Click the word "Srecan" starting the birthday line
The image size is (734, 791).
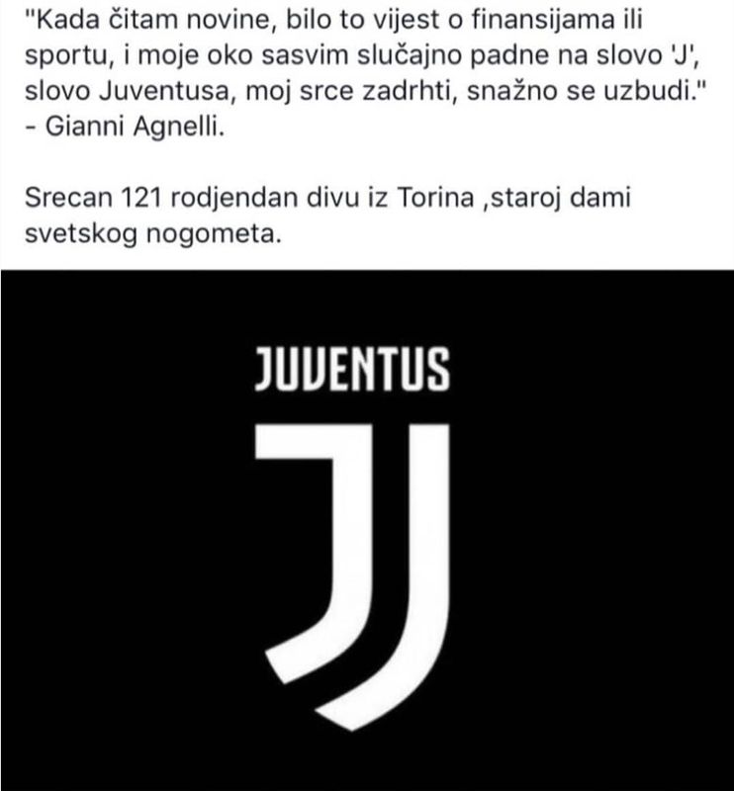68,197
